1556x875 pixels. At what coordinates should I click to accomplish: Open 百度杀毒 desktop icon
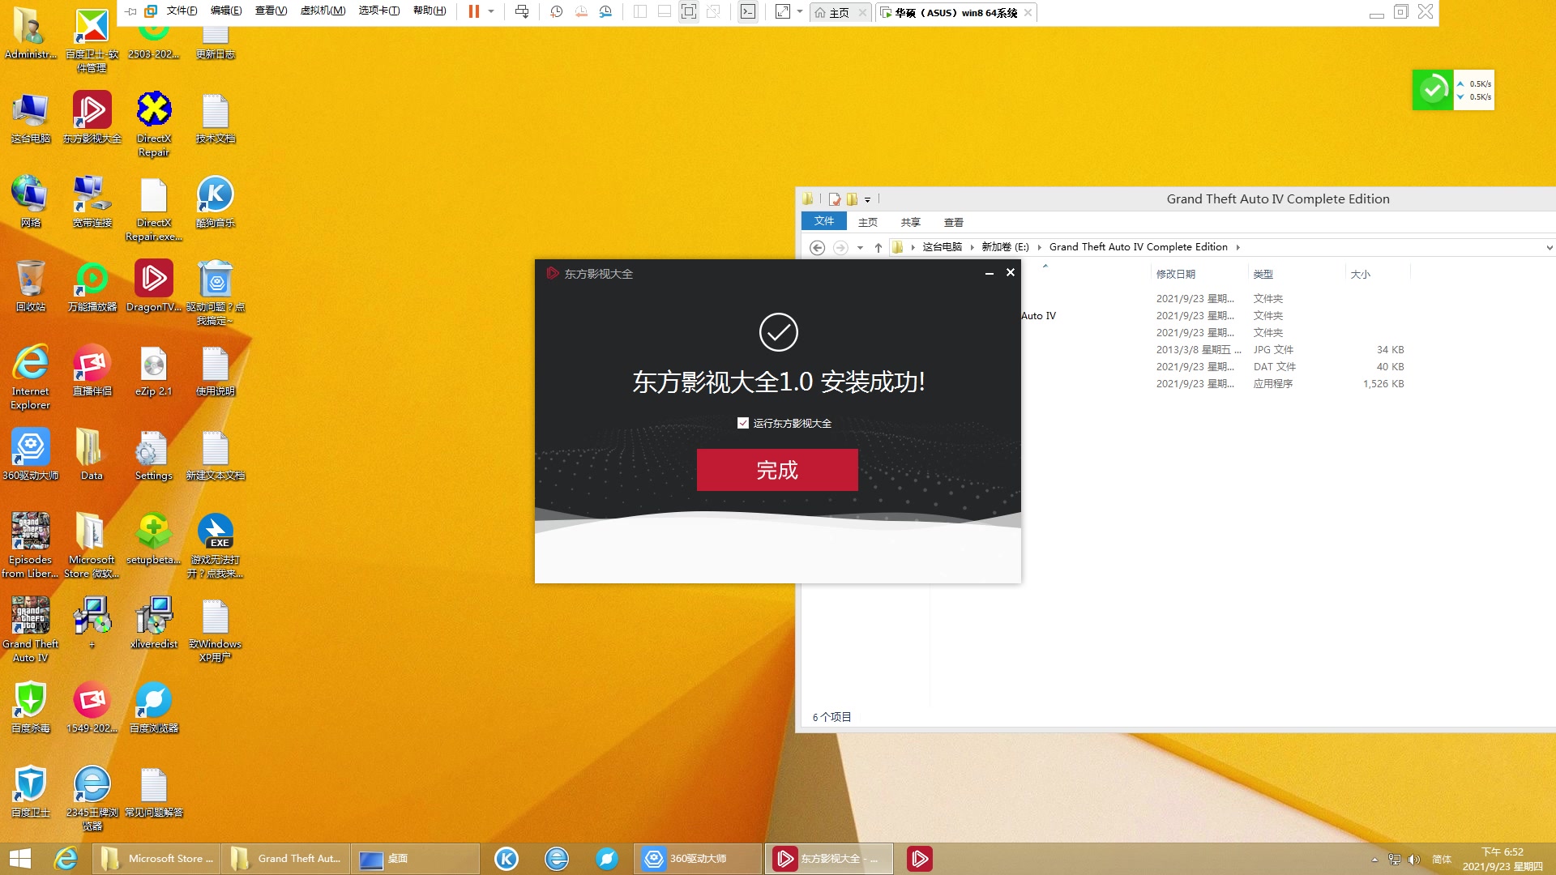click(30, 708)
